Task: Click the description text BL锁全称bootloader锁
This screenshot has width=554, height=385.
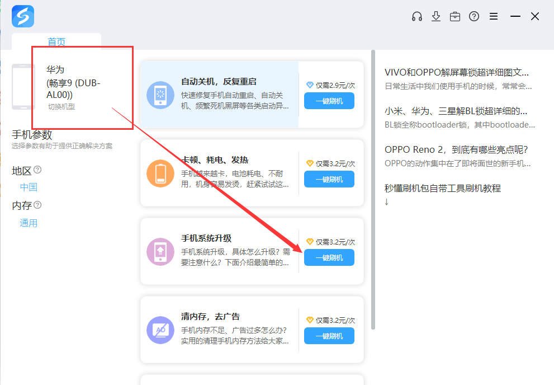Action: click(x=460, y=125)
